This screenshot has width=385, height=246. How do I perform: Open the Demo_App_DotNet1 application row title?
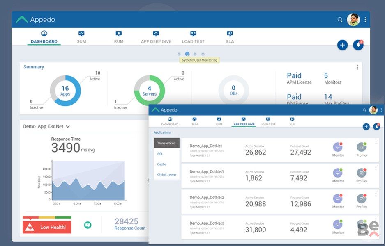click(207, 171)
